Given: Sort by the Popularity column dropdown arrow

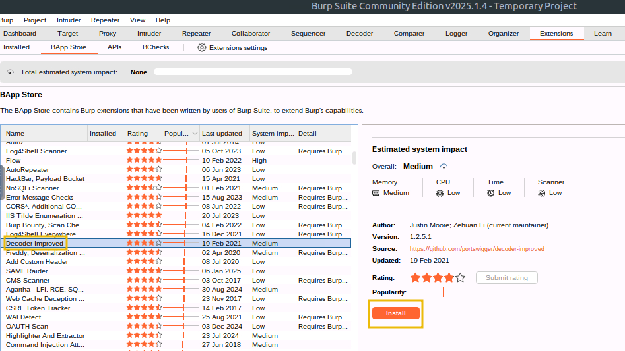Looking at the screenshot, I should [195, 134].
